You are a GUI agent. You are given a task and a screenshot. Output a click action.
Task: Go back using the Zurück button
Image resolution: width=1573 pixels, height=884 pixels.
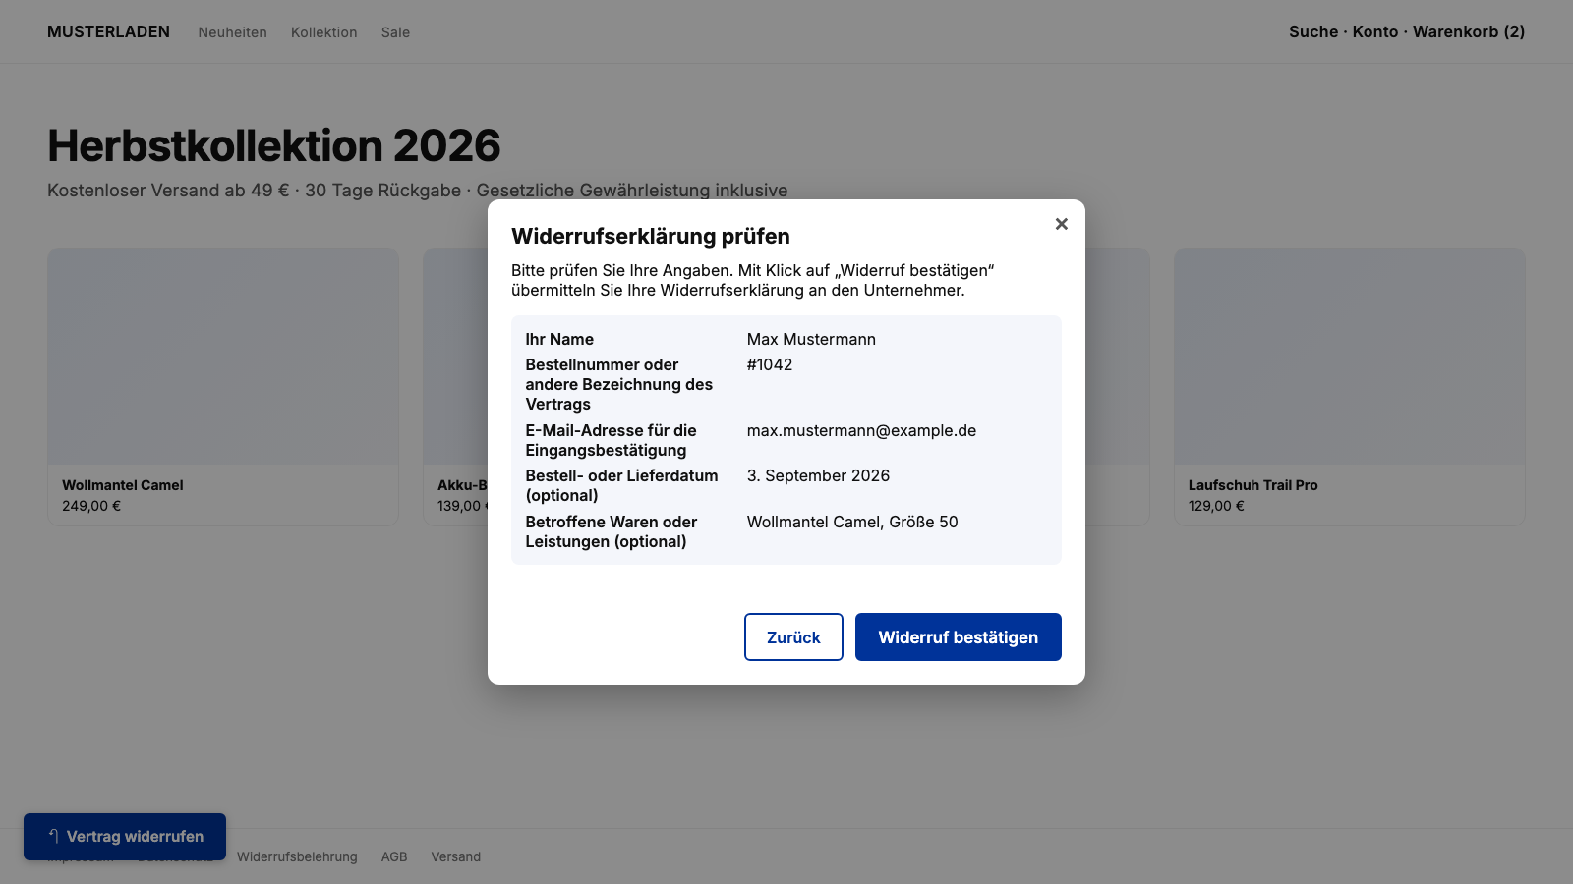[793, 637]
